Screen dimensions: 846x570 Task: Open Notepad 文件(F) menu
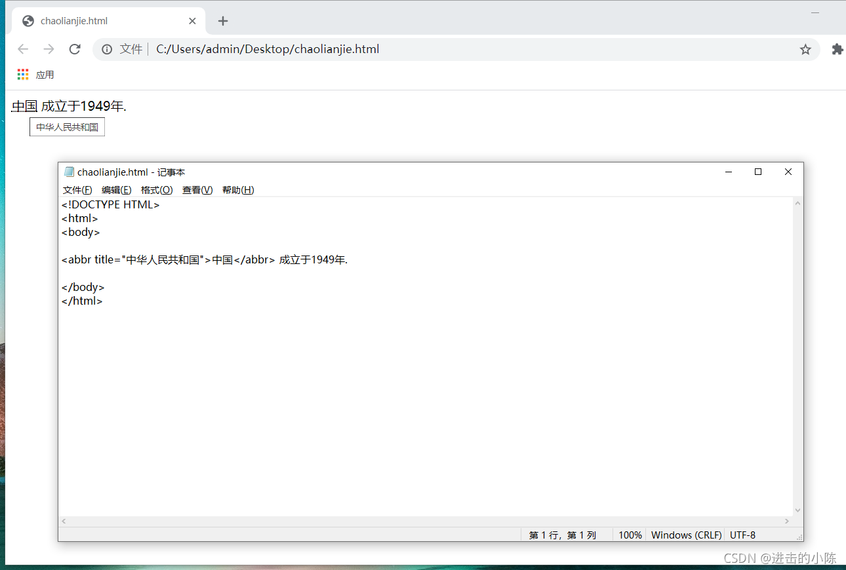coord(77,190)
